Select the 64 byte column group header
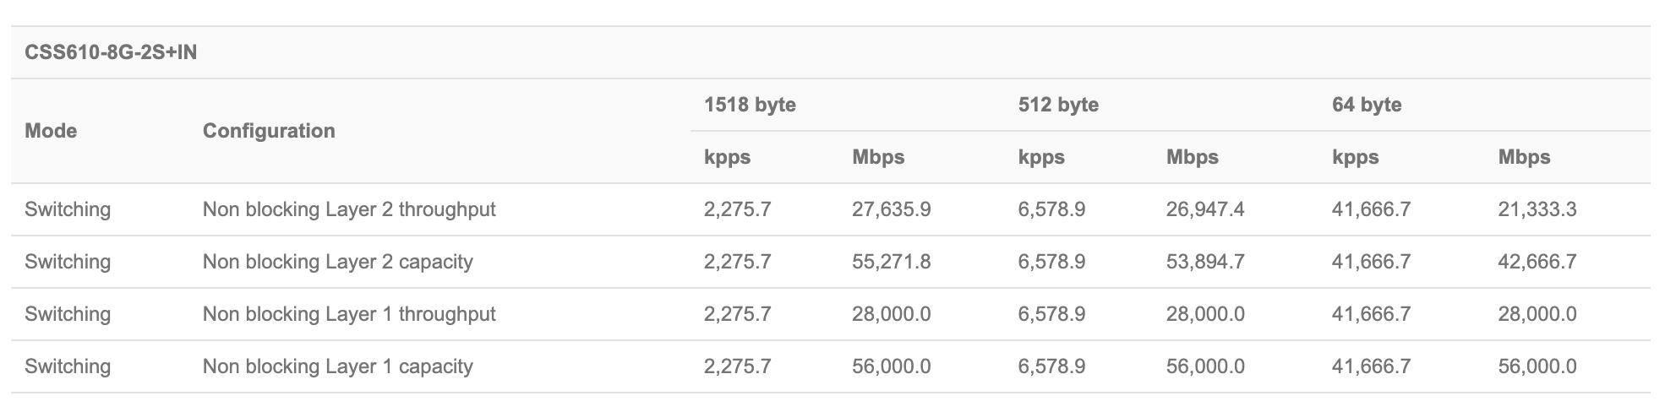1665x412 pixels. click(x=1367, y=105)
